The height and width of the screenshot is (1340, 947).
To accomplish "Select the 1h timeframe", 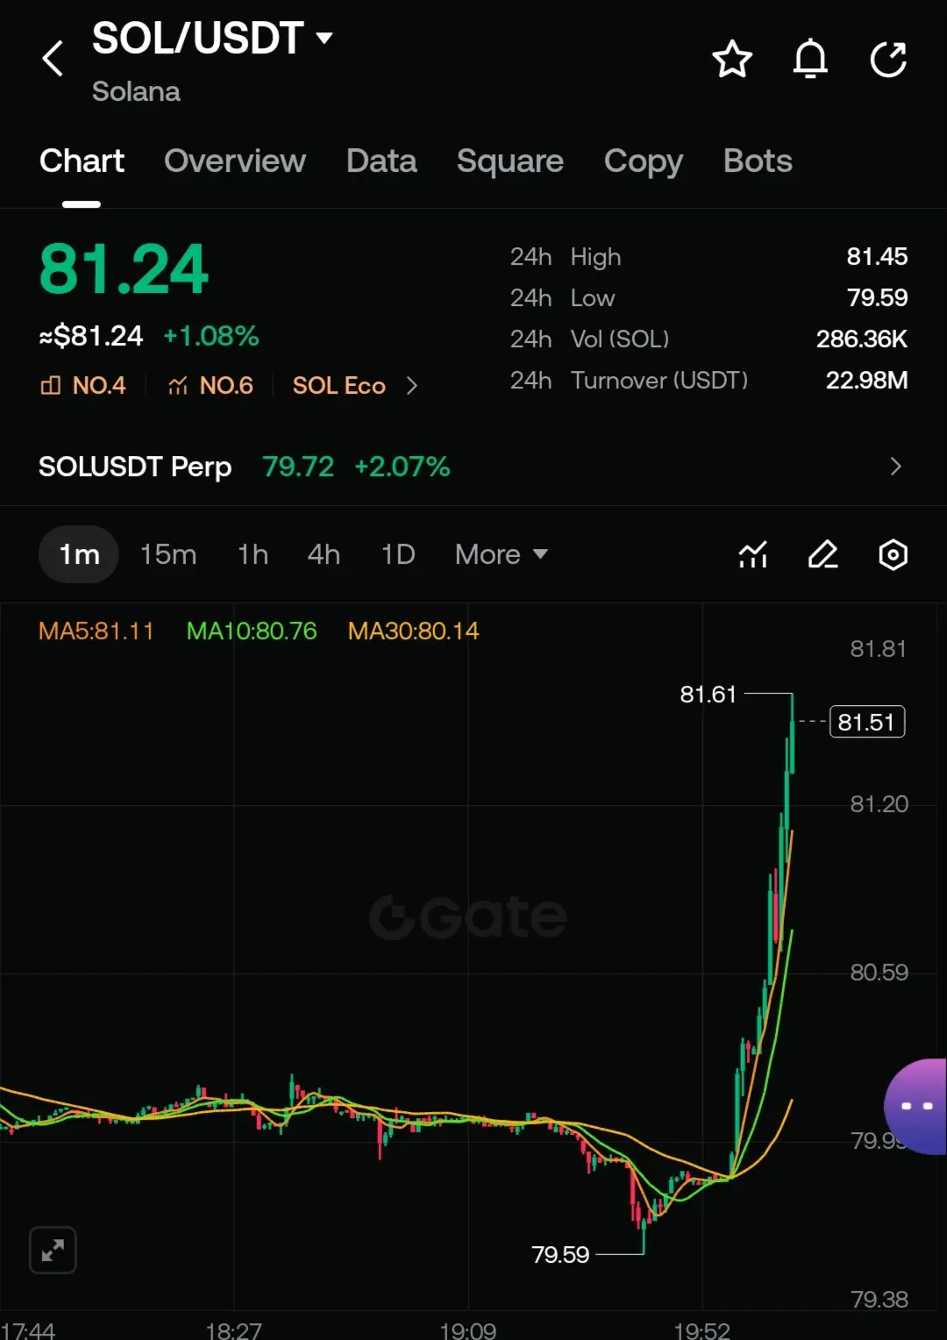I will tap(253, 554).
